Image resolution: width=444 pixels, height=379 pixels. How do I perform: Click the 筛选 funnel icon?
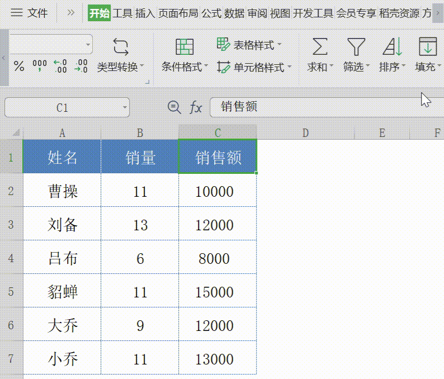356,47
